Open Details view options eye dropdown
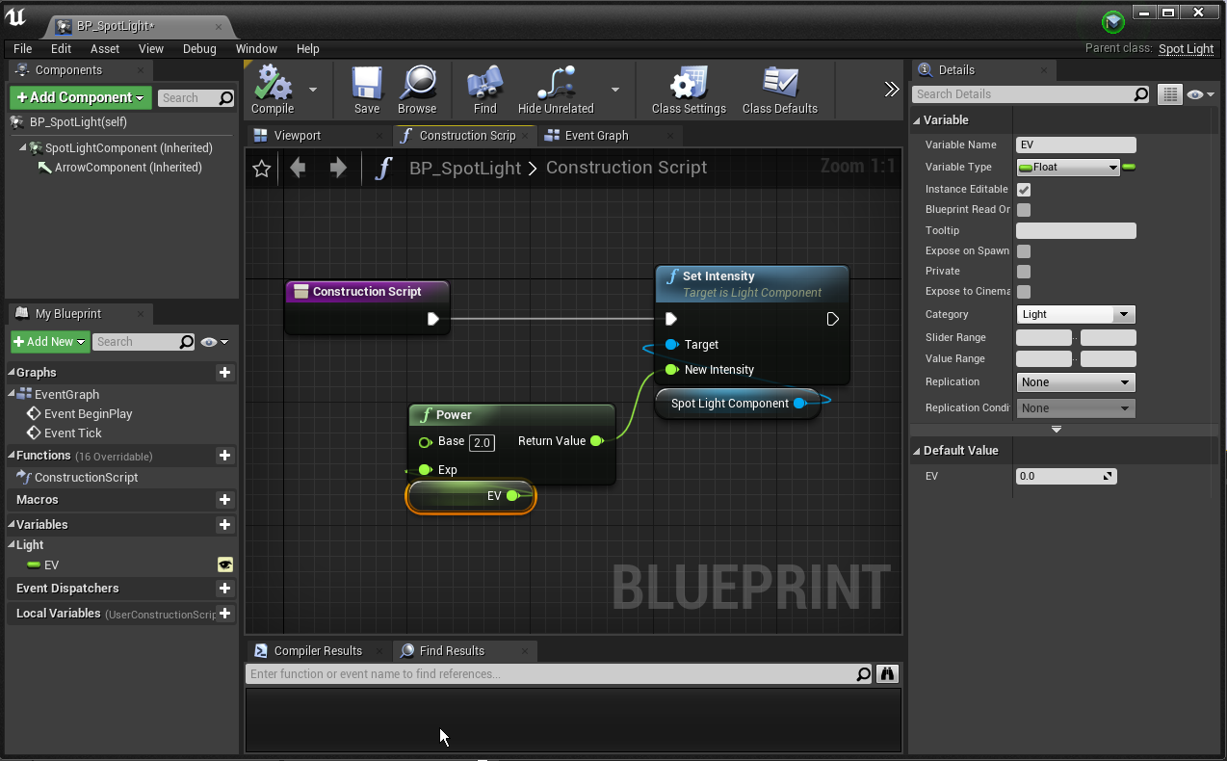The image size is (1227, 761). coord(1201,94)
